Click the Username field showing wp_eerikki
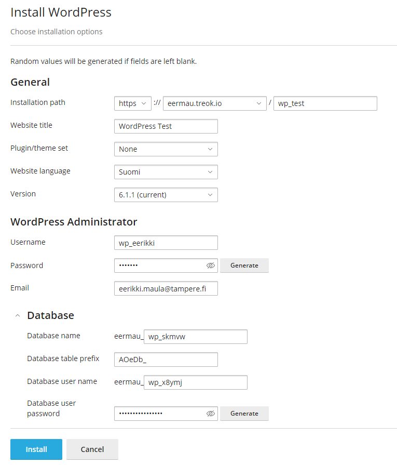The image size is (397, 465). pyautogui.click(x=166, y=243)
